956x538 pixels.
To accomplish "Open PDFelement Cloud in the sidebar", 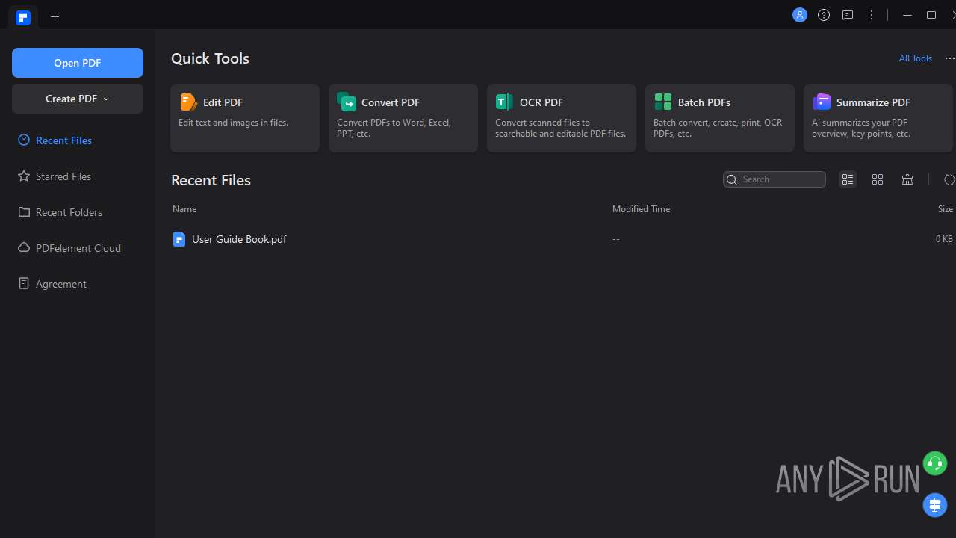I will tap(78, 248).
